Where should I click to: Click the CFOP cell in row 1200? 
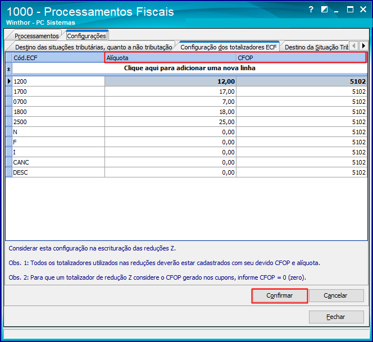(302, 81)
